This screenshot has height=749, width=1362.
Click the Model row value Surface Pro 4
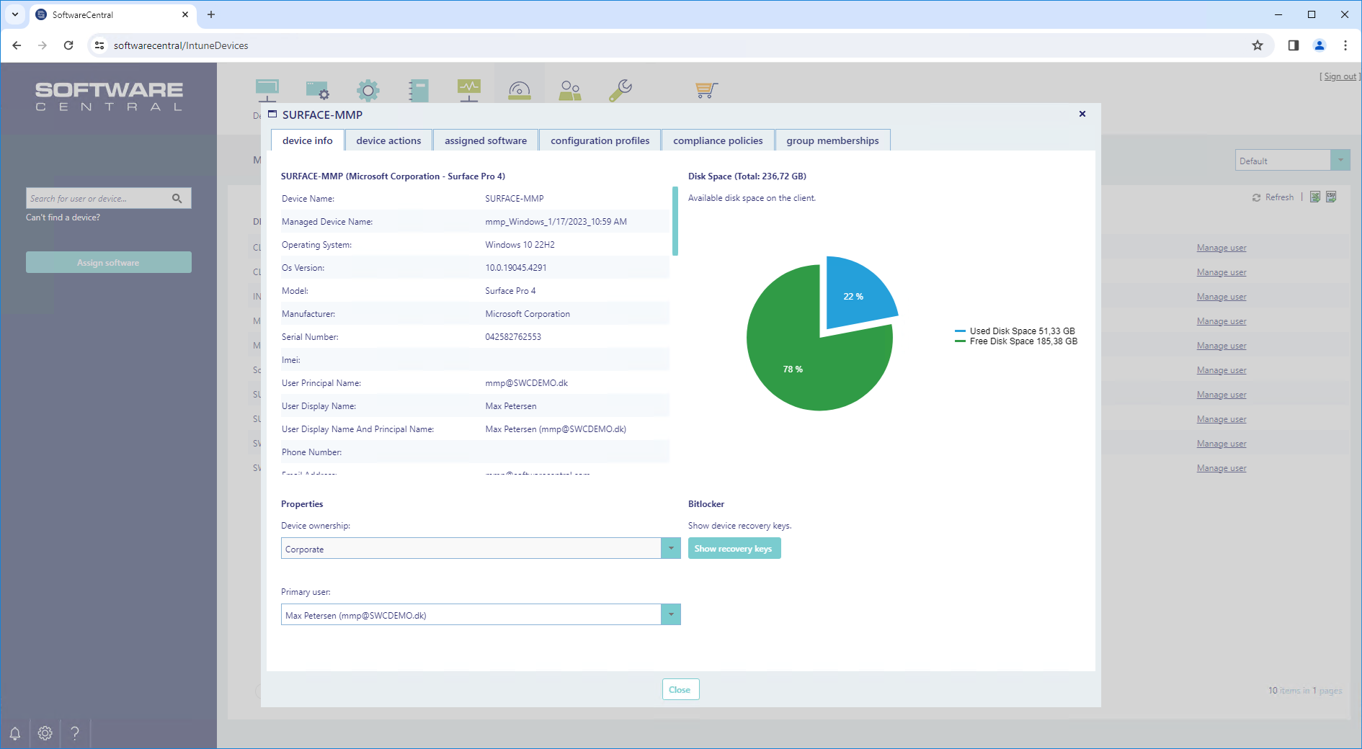point(510,291)
